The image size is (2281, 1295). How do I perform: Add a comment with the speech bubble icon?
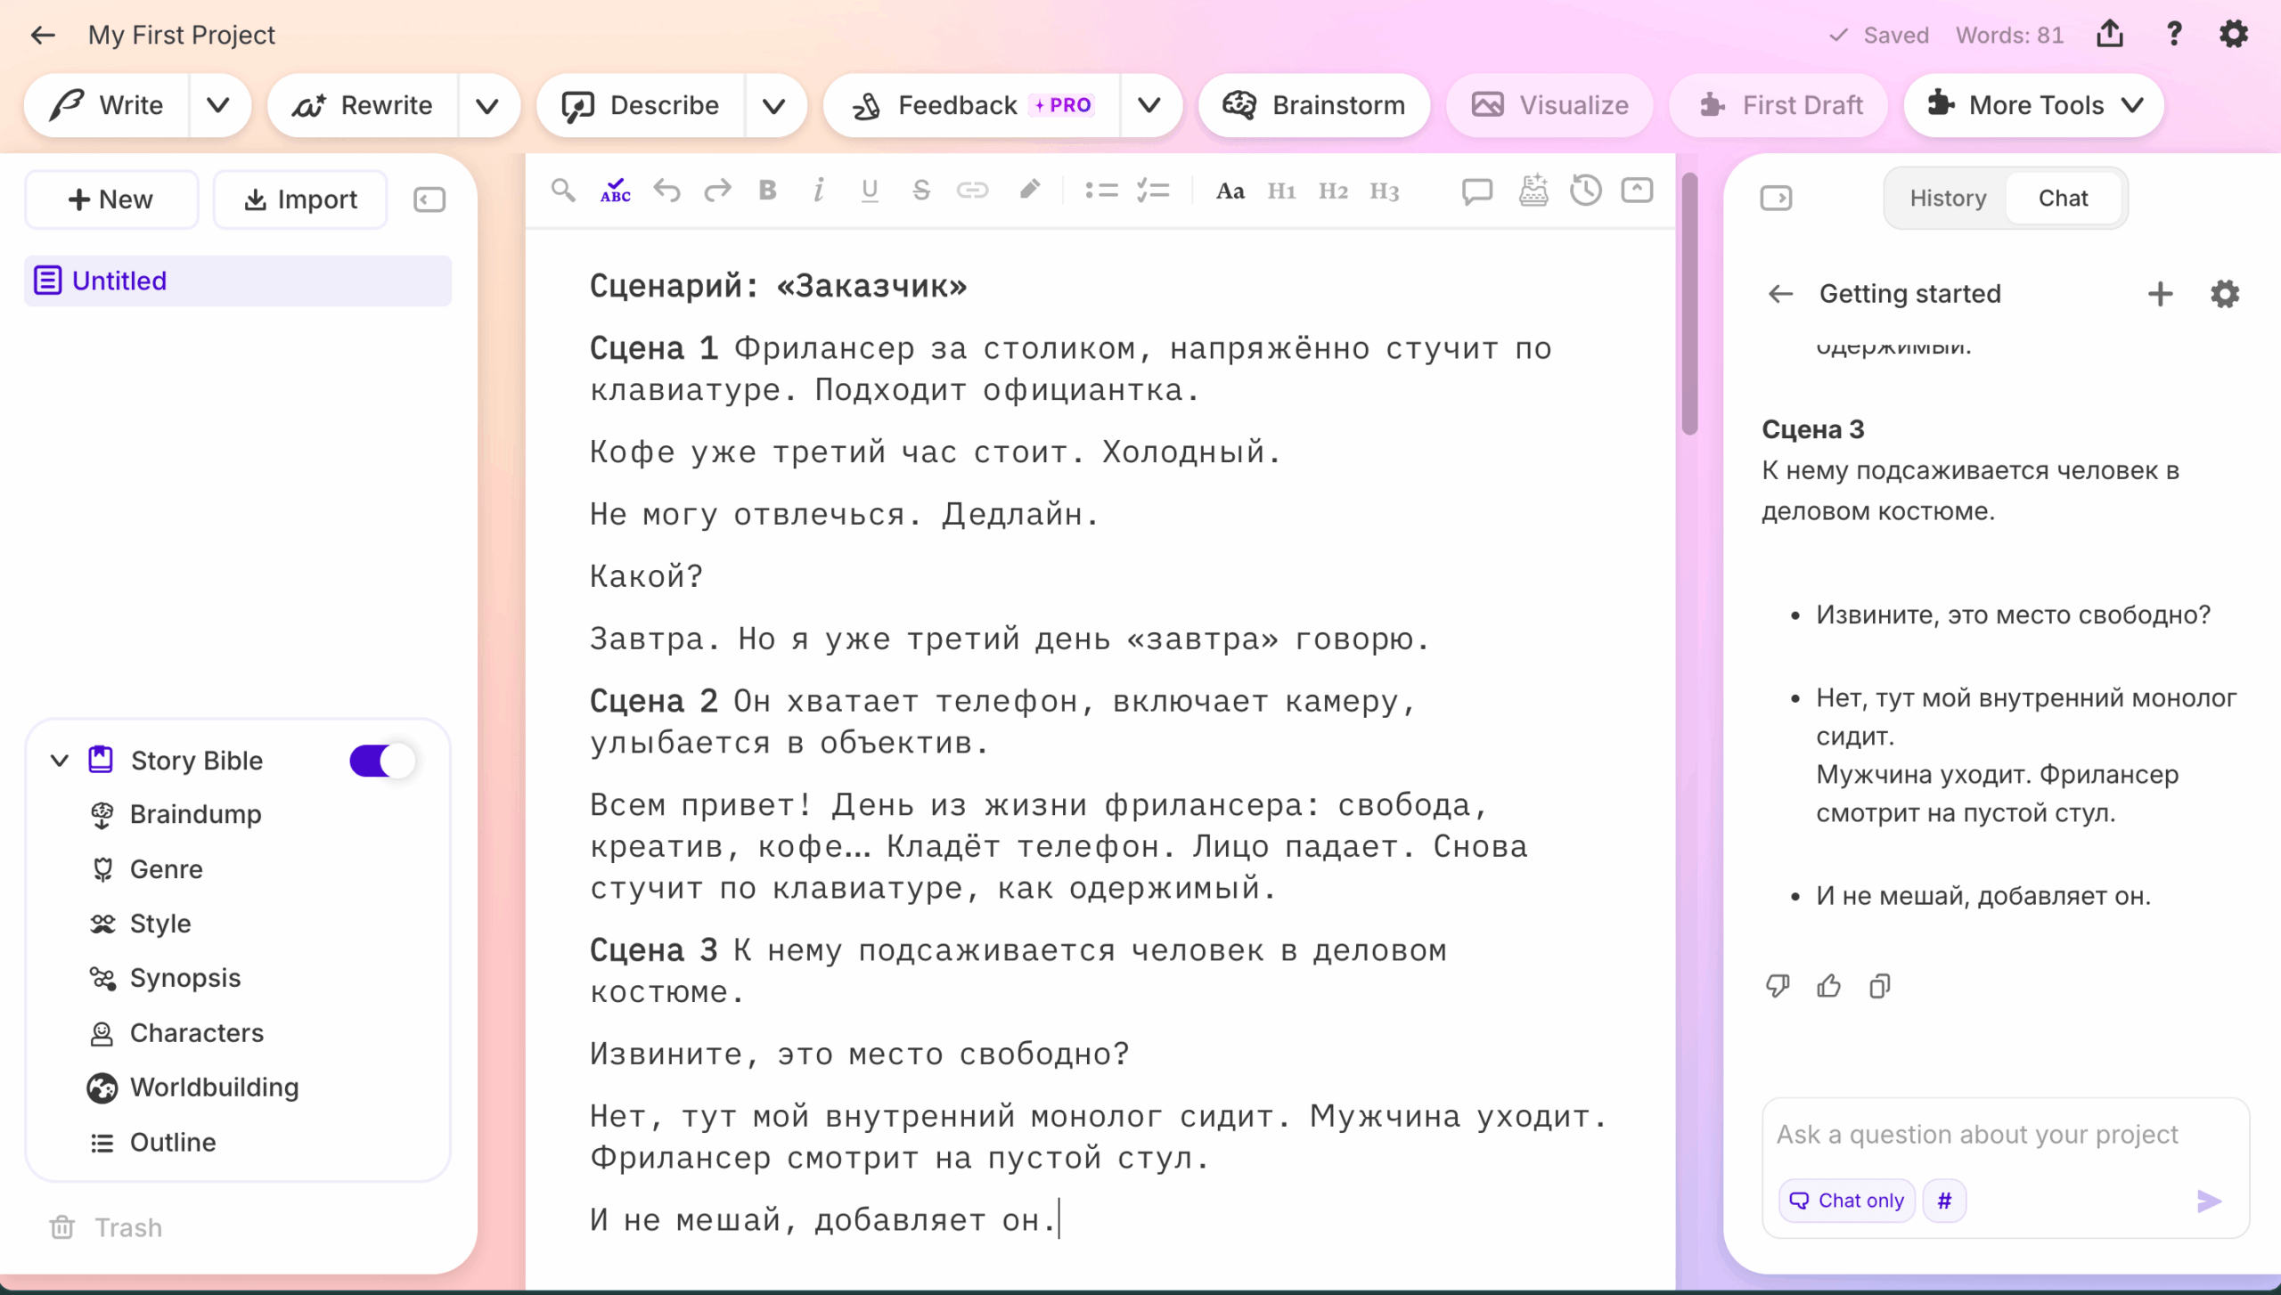[x=1477, y=191]
